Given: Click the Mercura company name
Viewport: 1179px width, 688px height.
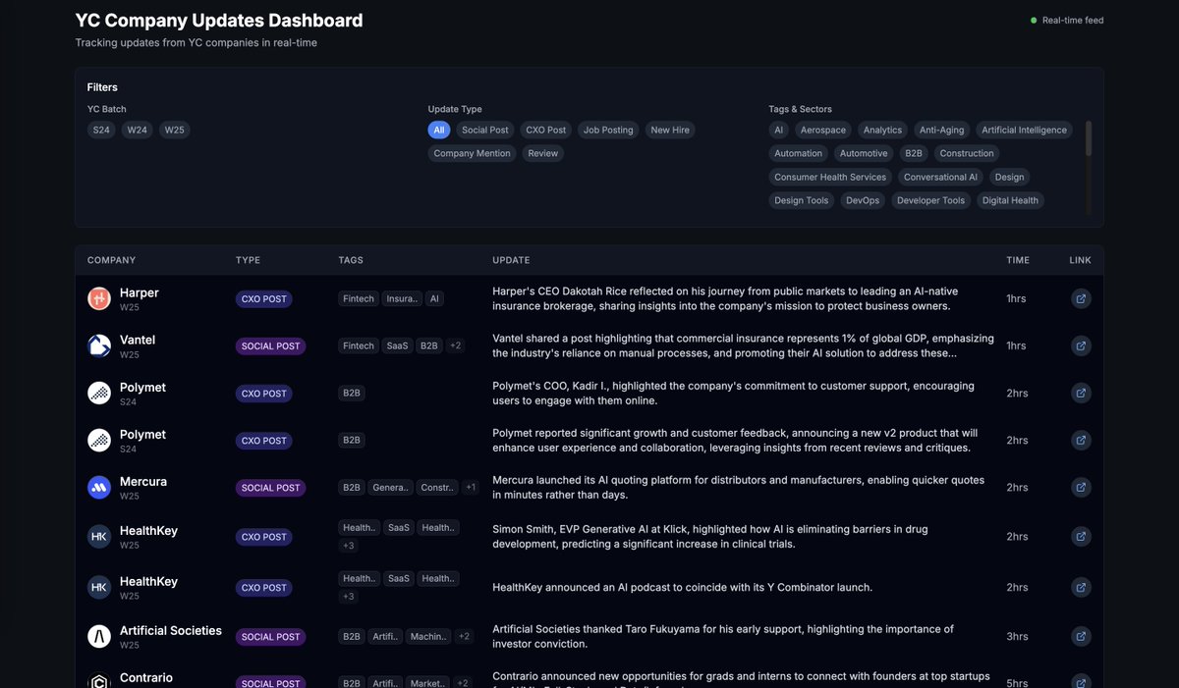Looking at the screenshot, I should [143, 481].
